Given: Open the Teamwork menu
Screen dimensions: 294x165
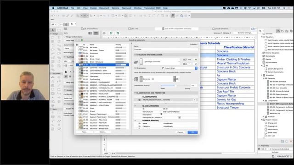Looking at the screenshot, I should click(x=126, y=8).
